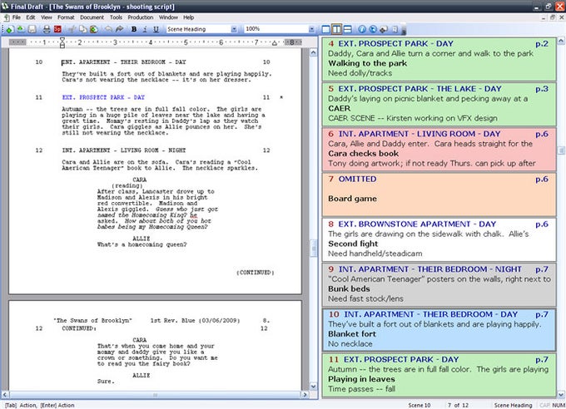The width and height of the screenshot is (566, 409).
Task: Click the small page icon in toolbar
Action: coord(395,29)
